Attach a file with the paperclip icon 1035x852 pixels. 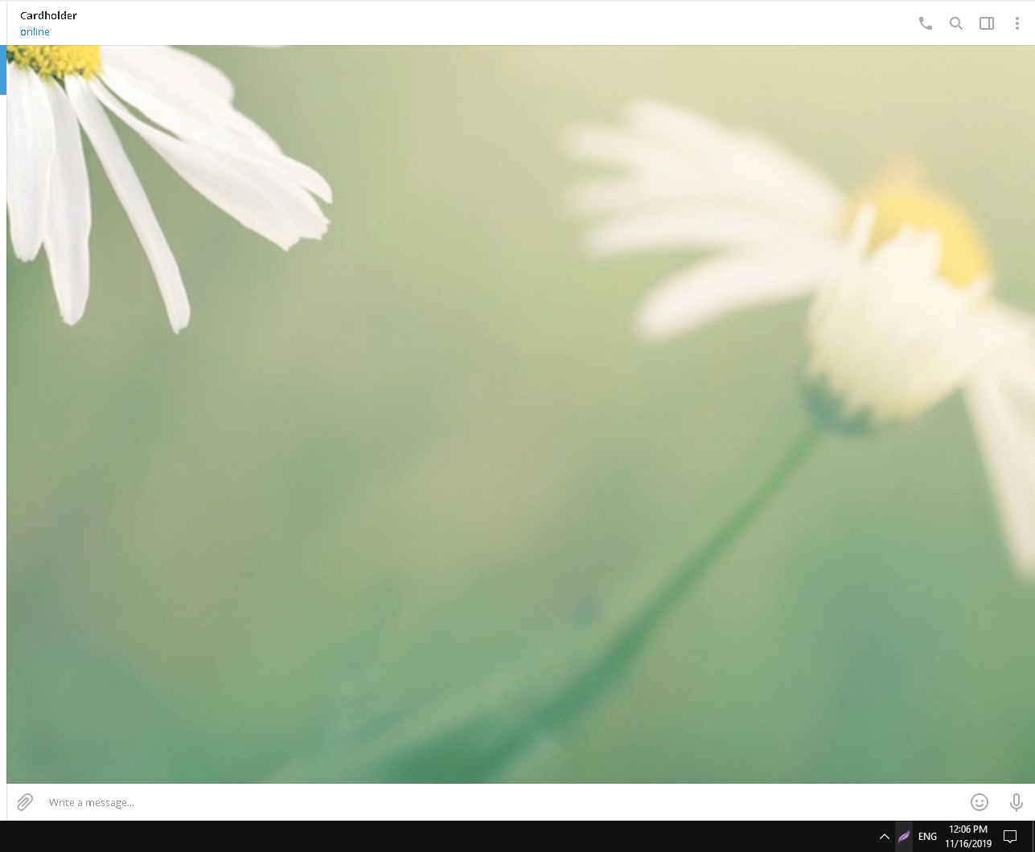(25, 802)
